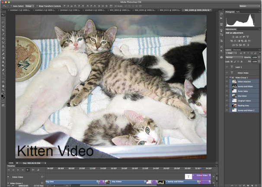Switch to the Channels tab
262x187 pixels.
(237, 50)
